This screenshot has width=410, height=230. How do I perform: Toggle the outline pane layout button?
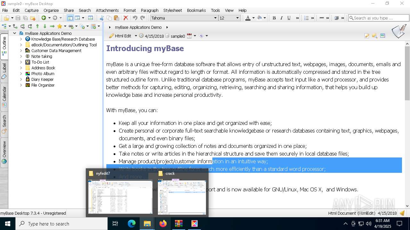[70, 18]
